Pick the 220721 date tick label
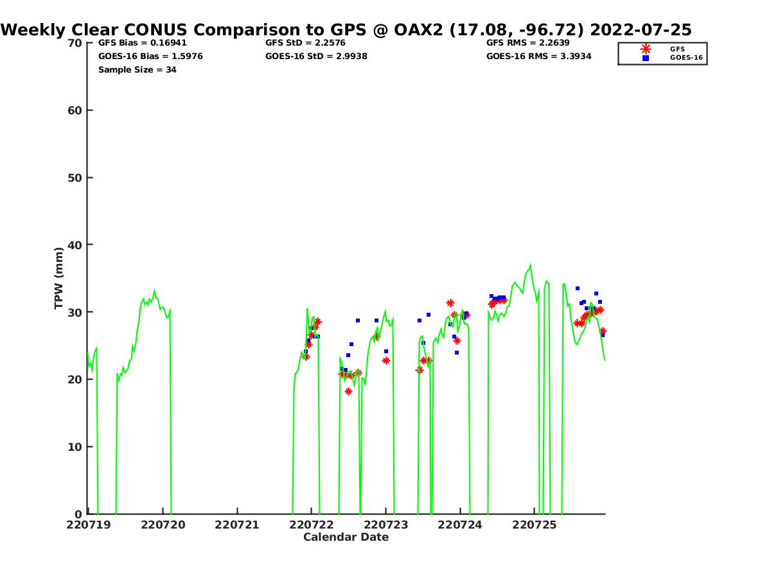The width and height of the screenshot is (771, 578). tap(237, 525)
